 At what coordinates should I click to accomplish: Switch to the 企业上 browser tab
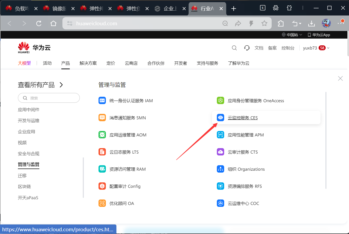170,9
